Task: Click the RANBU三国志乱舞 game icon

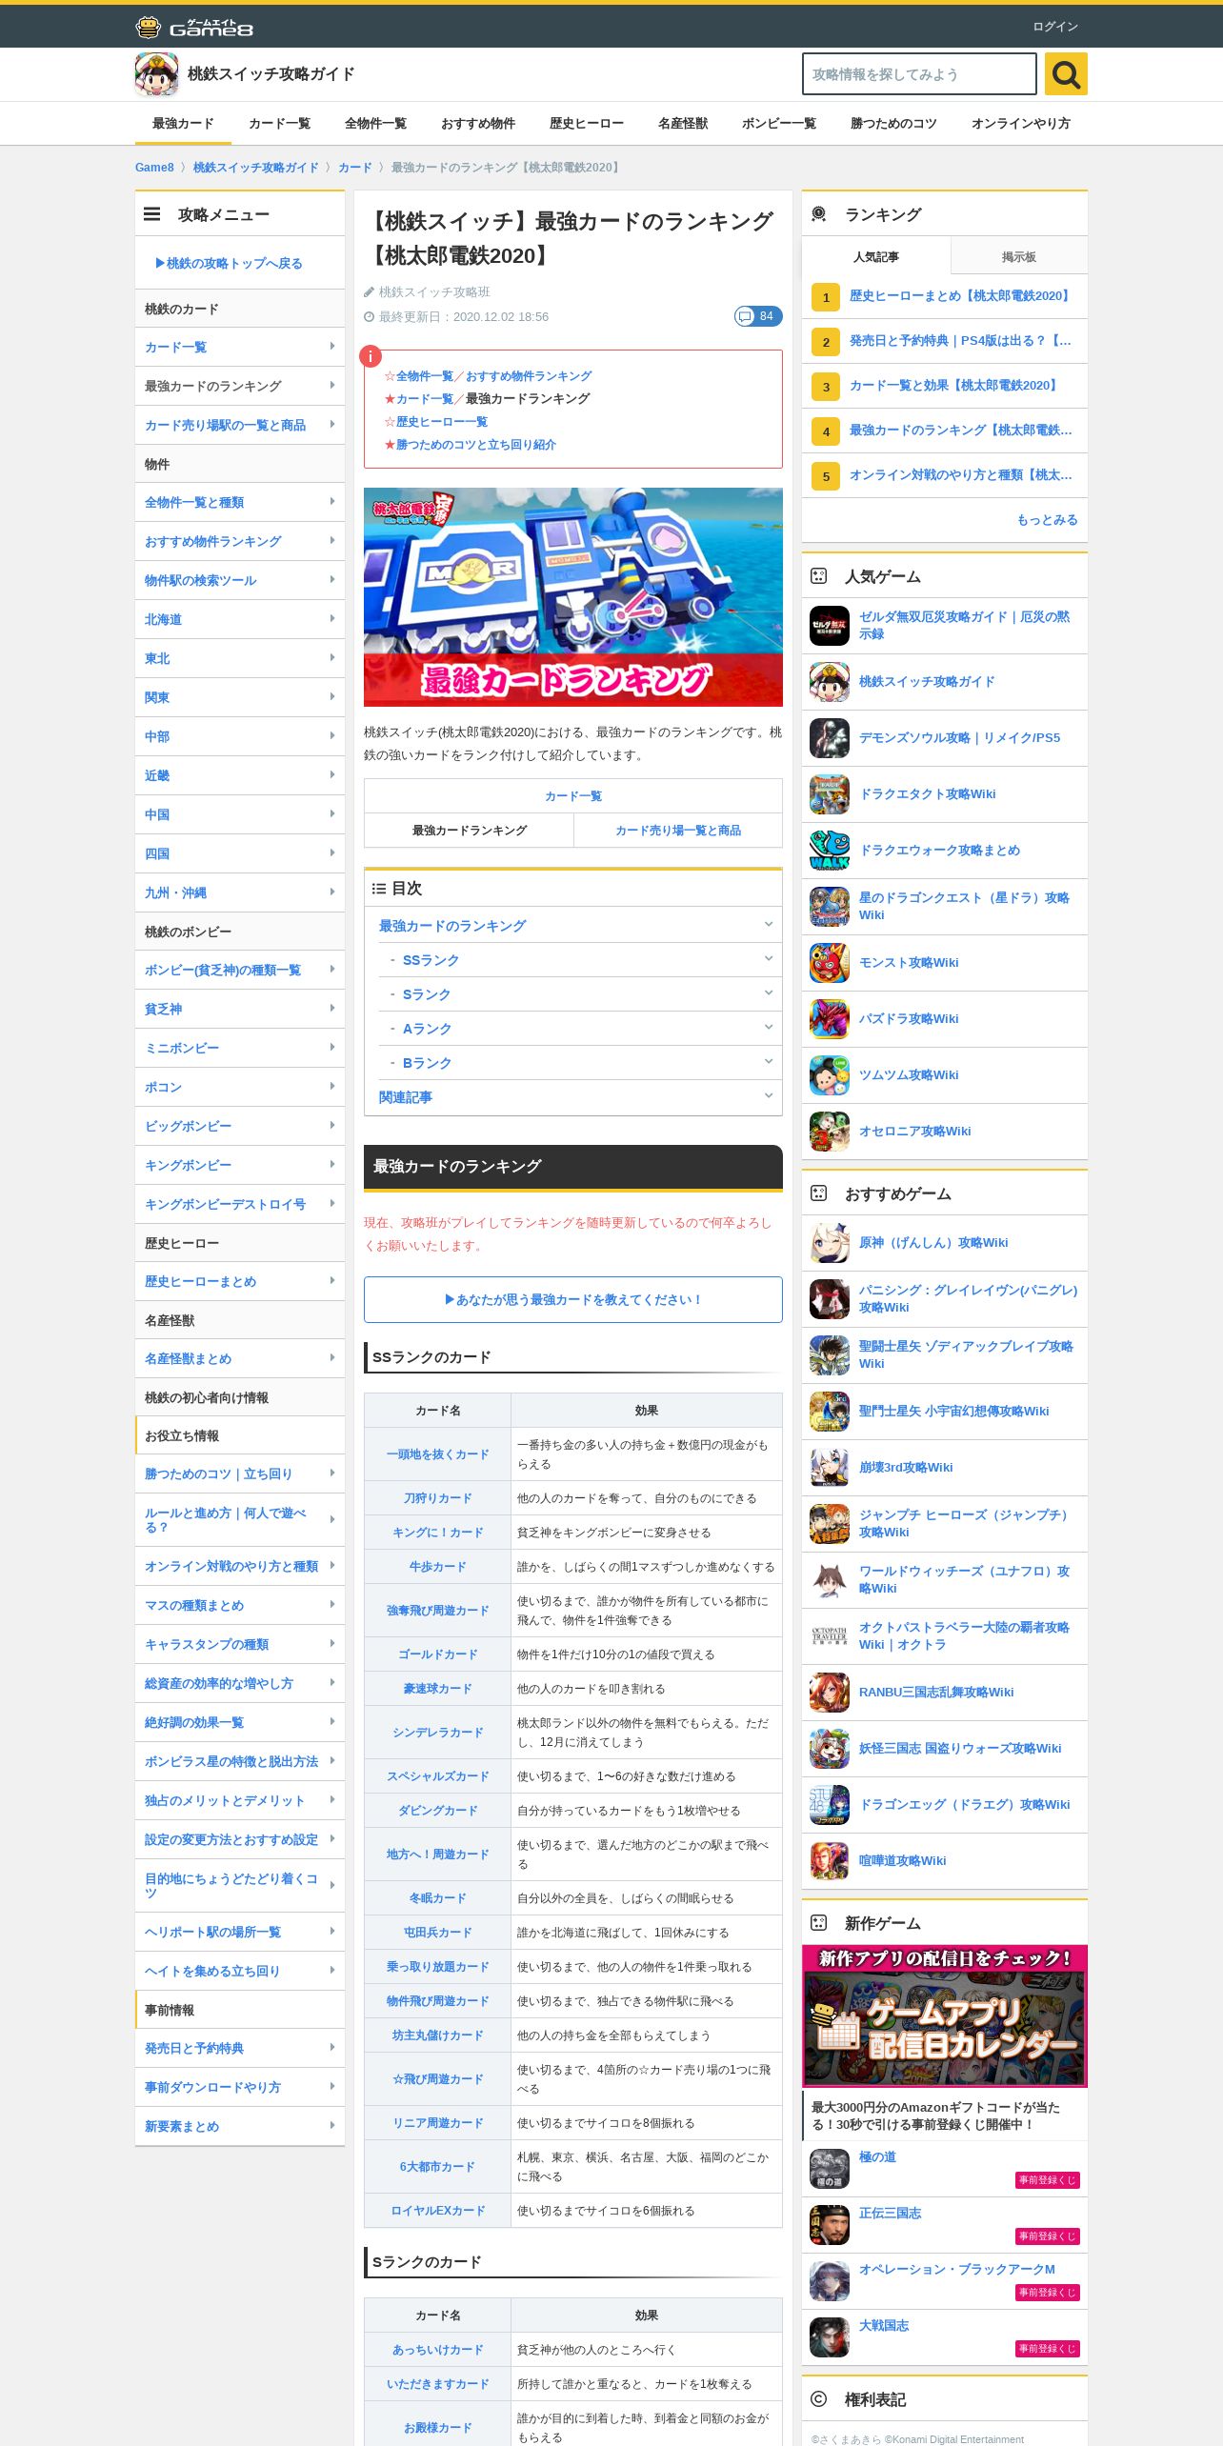Action: click(830, 1693)
